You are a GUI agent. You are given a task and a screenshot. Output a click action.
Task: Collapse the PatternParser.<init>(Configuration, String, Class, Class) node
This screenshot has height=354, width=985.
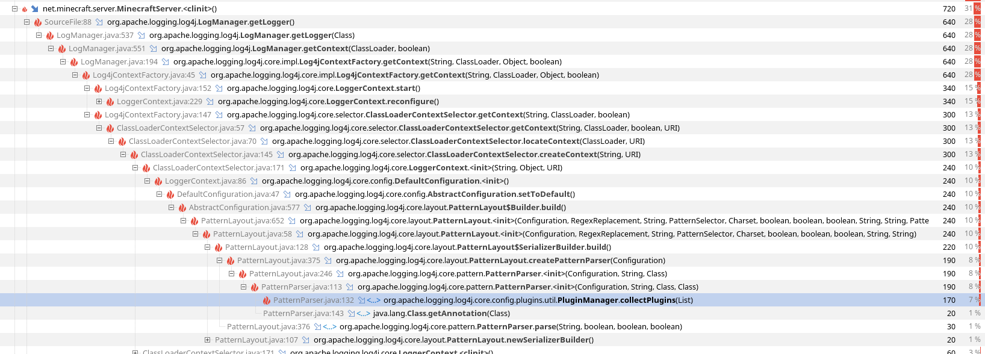[x=244, y=287]
